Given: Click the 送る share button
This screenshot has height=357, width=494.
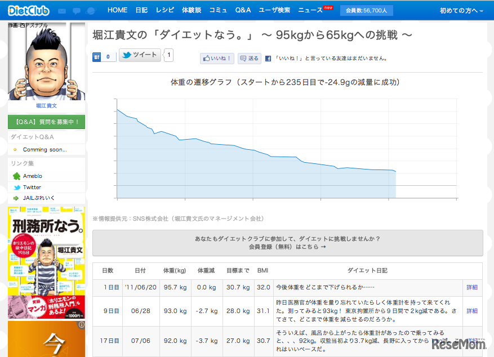Looking at the screenshot, I should pos(250,58).
